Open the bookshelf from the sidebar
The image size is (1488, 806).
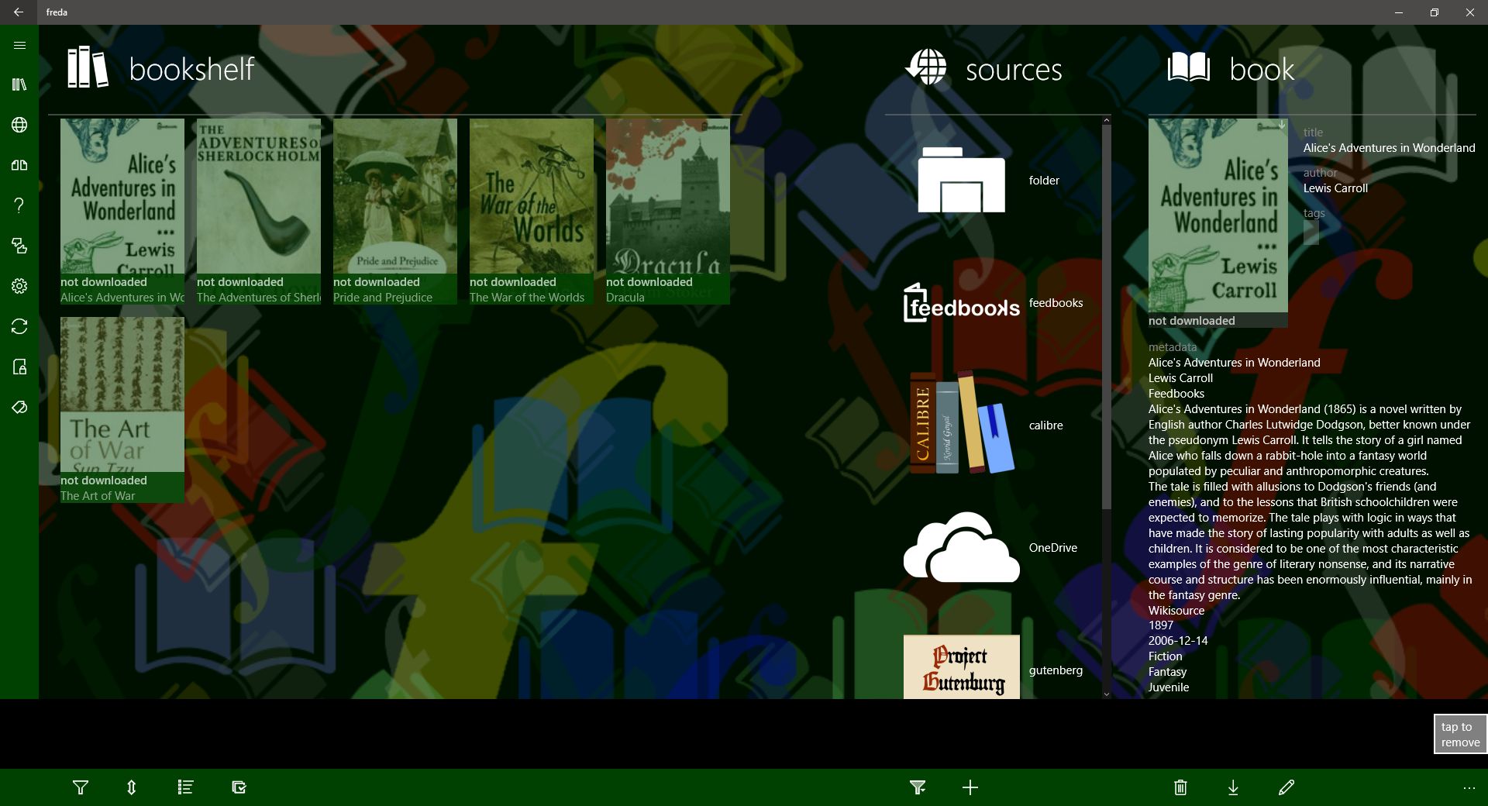(x=19, y=84)
